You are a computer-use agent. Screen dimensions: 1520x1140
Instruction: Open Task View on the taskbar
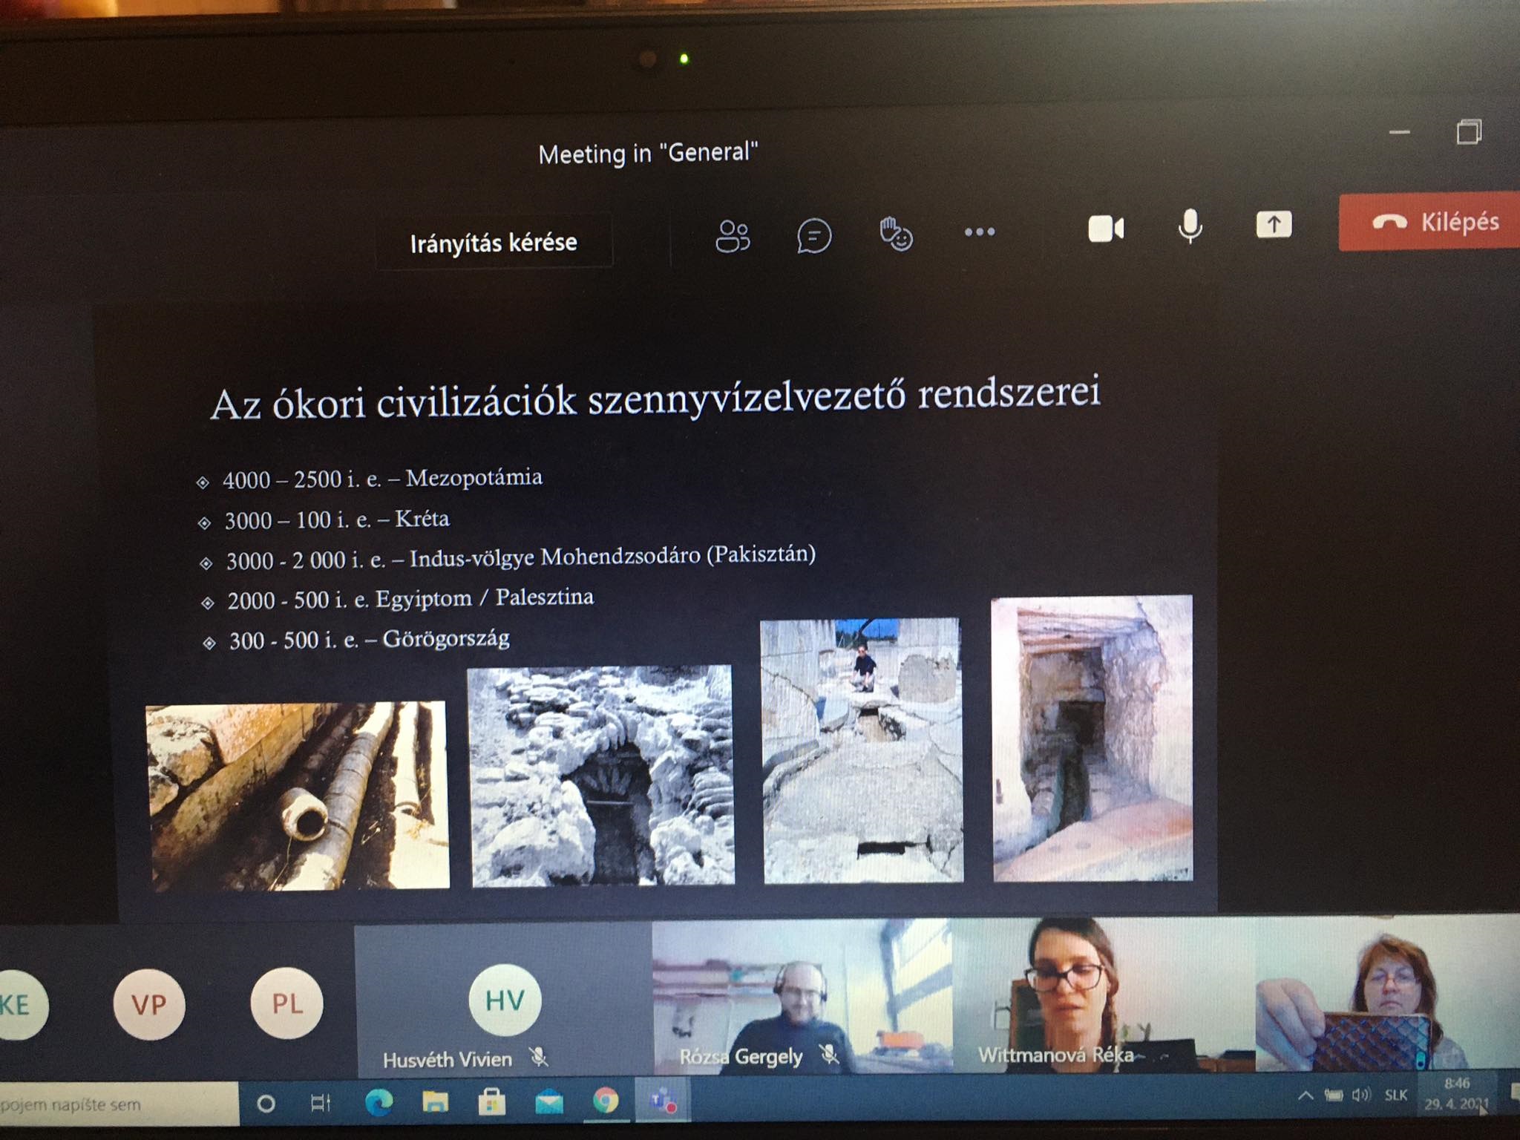click(321, 1103)
